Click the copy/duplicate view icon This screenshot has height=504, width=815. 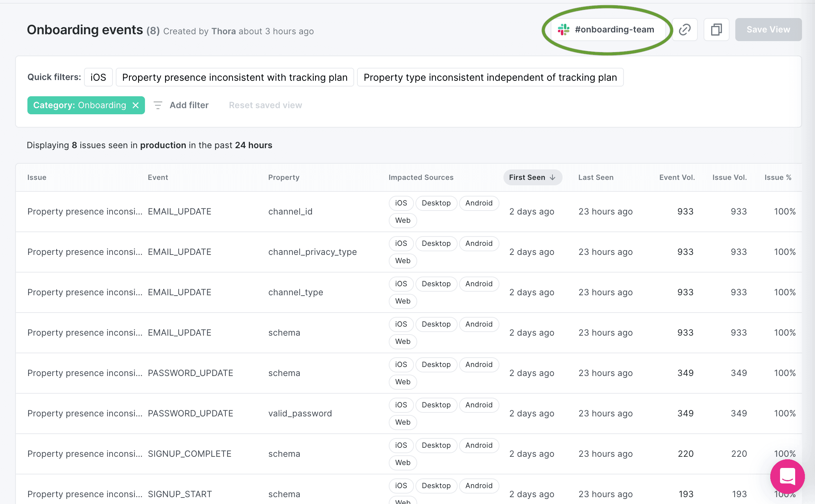(715, 29)
